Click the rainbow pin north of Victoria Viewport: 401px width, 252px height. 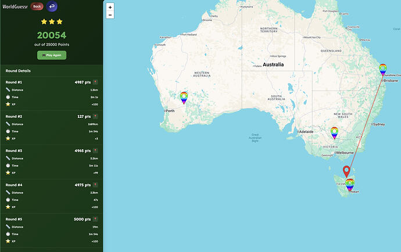pyautogui.click(x=334, y=133)
